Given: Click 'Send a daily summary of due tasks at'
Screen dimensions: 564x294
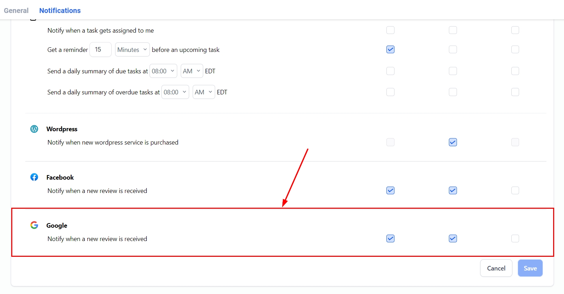Looking at the screenshot, I should (x=98, y=71).
